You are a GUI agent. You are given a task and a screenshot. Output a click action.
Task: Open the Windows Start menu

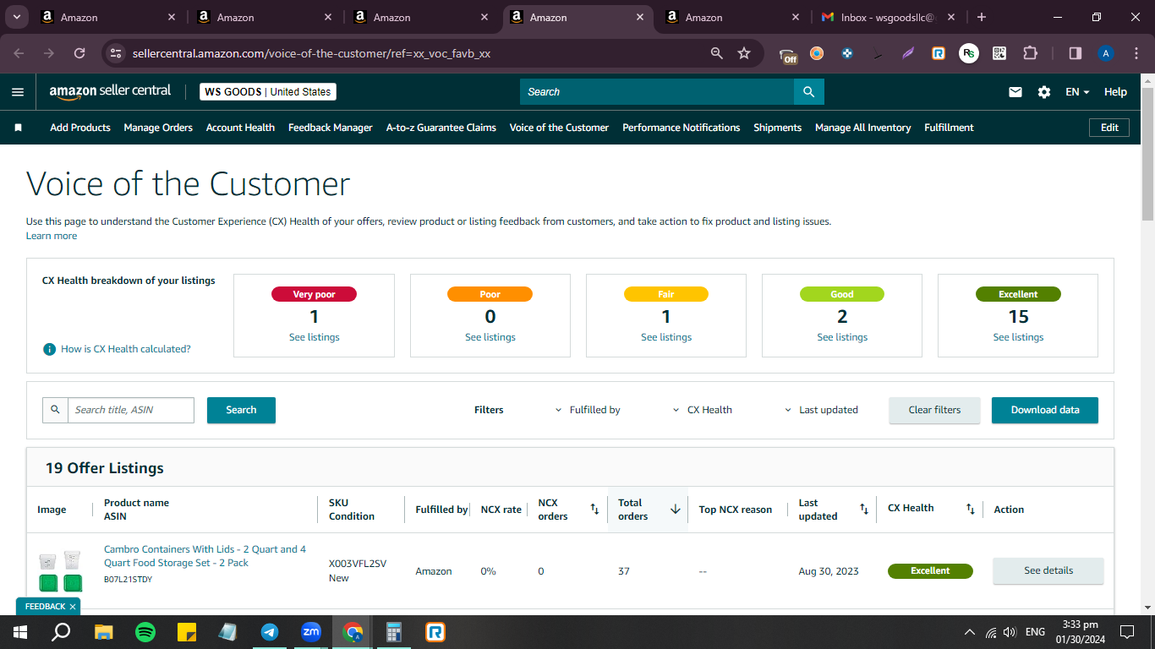pos(20,632)
